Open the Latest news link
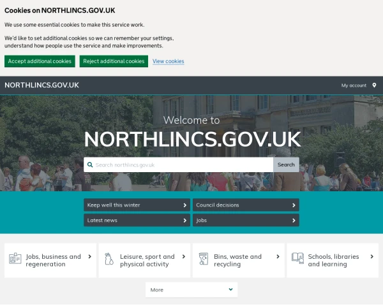383x306 pixels. pos(137,220)
